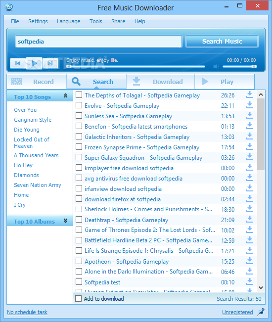
Task: Download irfanview download softpedia track
Action: (250, 188)
